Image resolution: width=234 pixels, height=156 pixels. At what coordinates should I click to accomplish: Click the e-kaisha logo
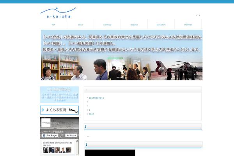coord(58,13)
